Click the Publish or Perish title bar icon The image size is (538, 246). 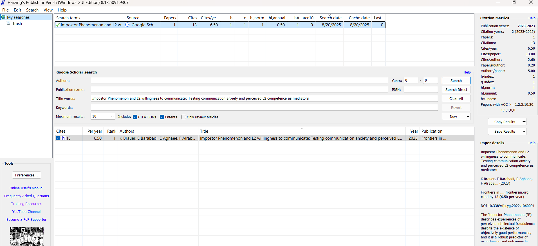3,3
